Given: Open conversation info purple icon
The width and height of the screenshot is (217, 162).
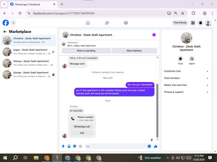Looking at the screenshot, I should tap(154, 35).
